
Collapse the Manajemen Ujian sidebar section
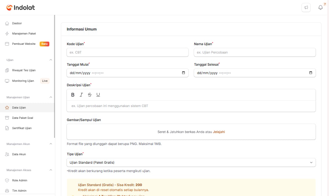coord(51,97)
